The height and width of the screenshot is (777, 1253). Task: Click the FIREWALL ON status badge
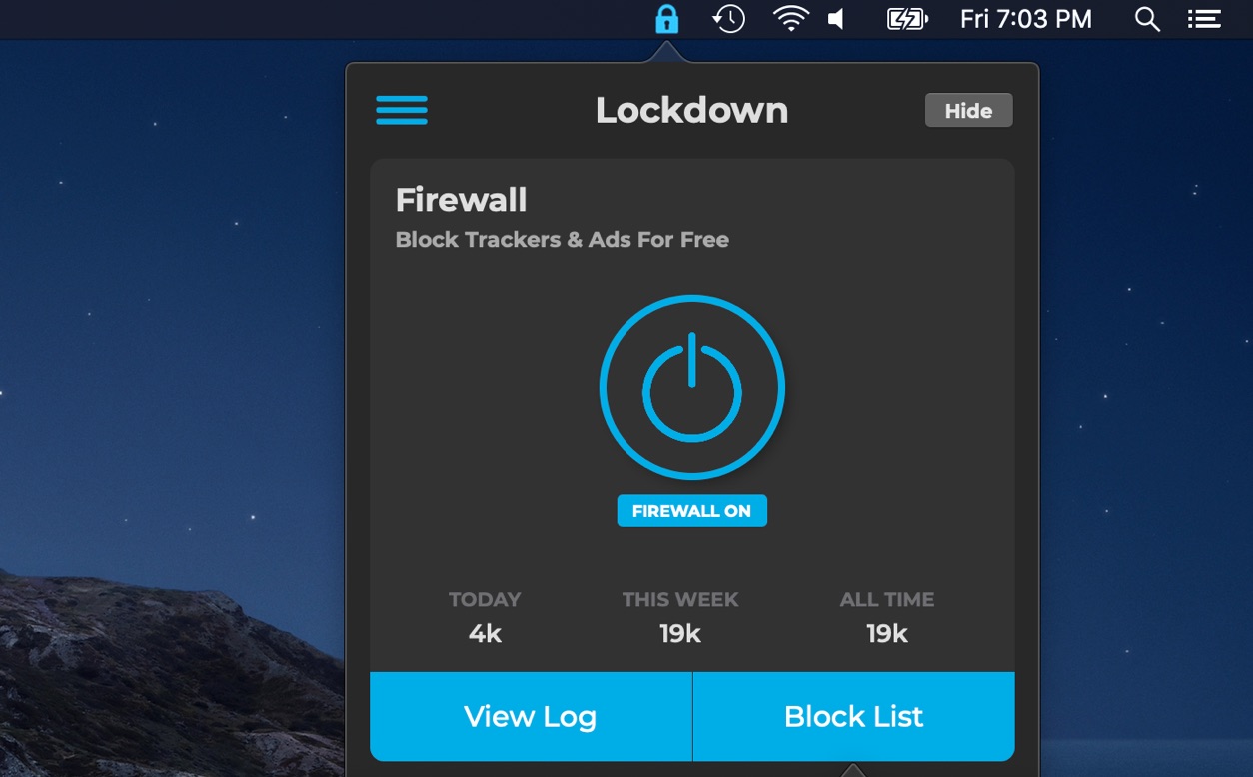coord(691,510)
